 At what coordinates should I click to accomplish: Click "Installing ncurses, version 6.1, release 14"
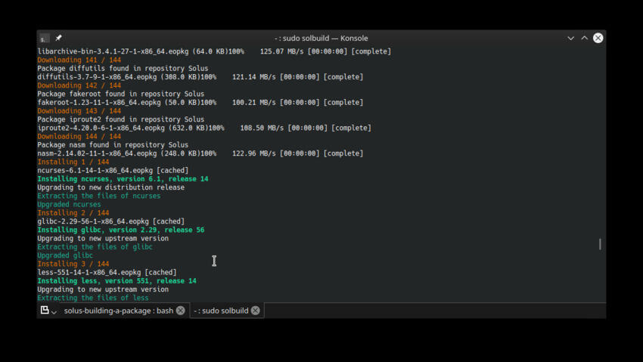(123, 179)
